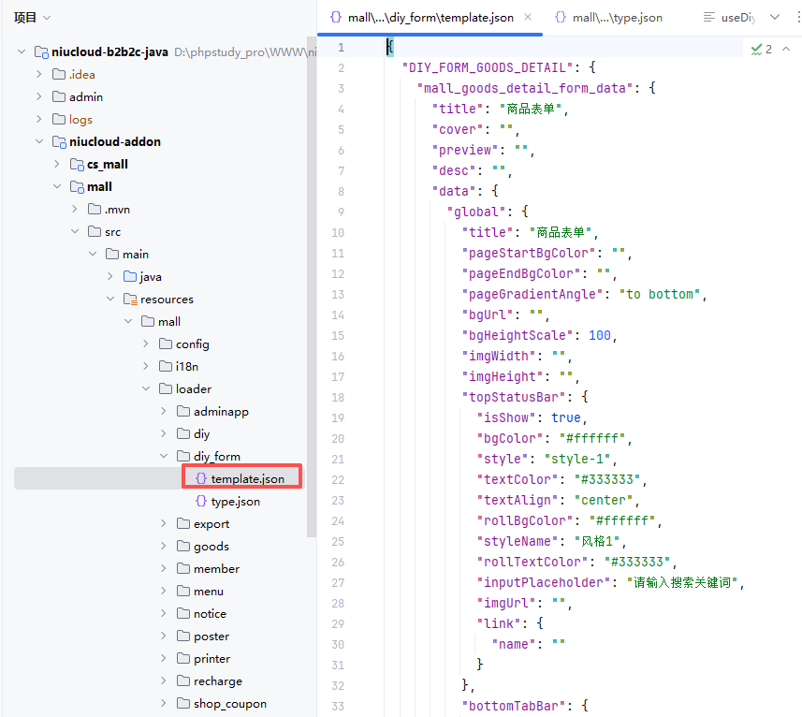Click the niucloud-b2b2c-java project root icon
Viewport: 802px width, 717px height.
pos(40,51)
